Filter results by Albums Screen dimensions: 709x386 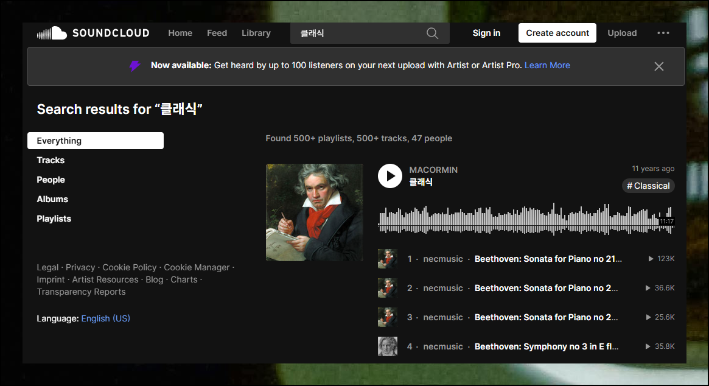click(52, 199)
